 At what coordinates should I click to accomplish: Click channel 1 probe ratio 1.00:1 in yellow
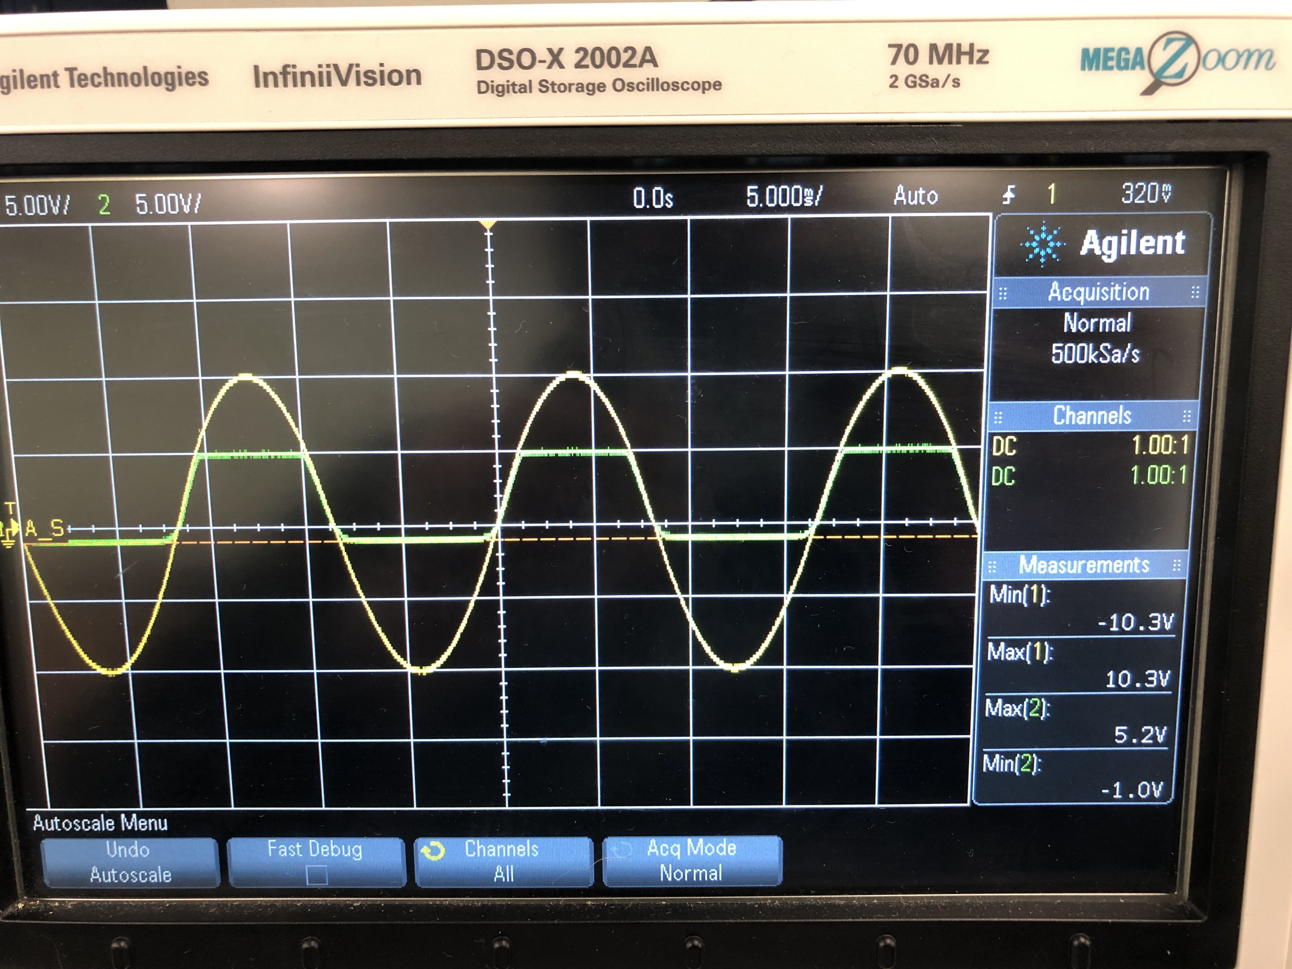(1160, 445)
